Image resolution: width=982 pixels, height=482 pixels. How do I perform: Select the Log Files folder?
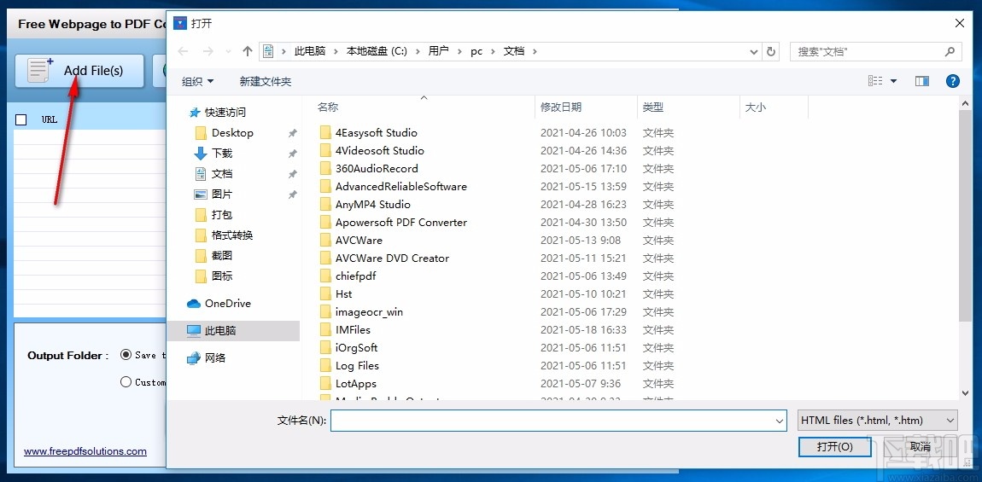point(357,366)
